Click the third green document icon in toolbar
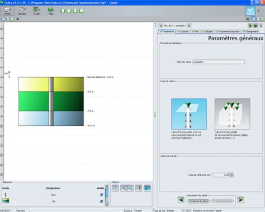The width and height of the screenshot is (265, 212). (x=75, y=11)
